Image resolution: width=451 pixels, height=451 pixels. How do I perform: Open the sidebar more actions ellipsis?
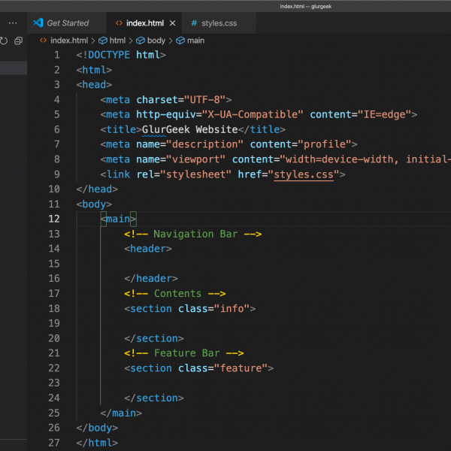pos(13,23)
